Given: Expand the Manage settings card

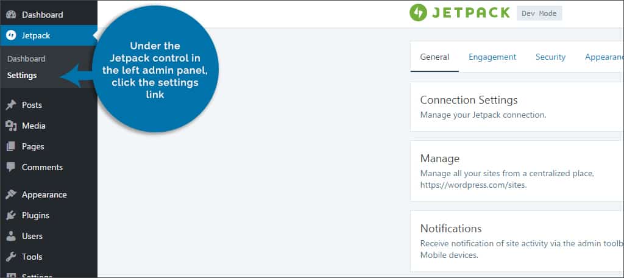Looking at the screenshot, I should click(x=517, y=171).
